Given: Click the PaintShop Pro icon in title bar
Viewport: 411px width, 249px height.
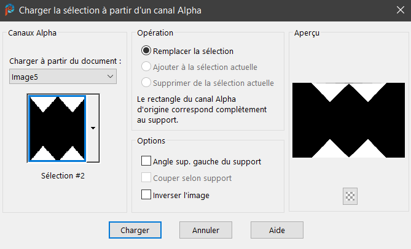Looking at the screenshot, I should (9, 10).
